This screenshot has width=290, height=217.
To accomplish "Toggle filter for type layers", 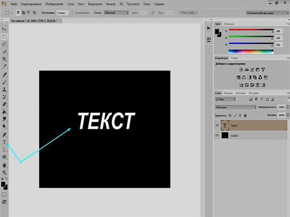I will [x=261, y=99].
